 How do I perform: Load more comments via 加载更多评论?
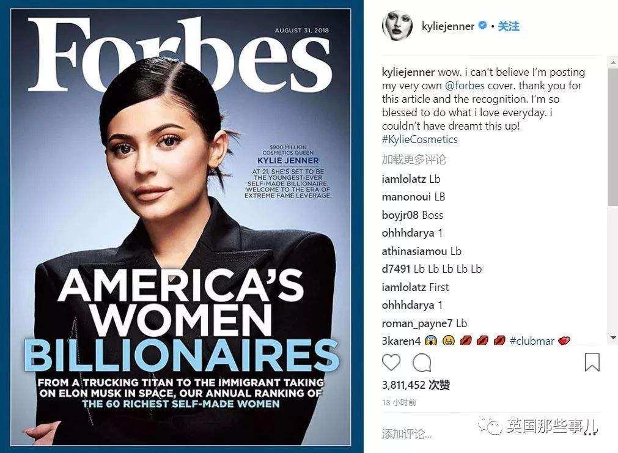point(414,160)
